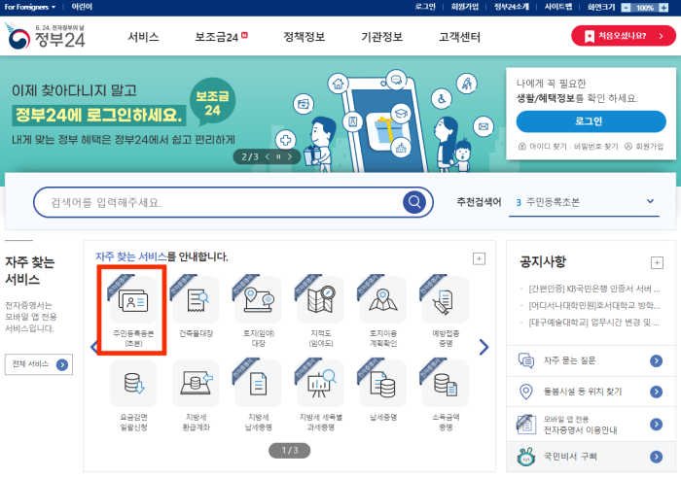The image size is (681, 478).
Task: Show next page of frequent services
Action: coord(484,347)
